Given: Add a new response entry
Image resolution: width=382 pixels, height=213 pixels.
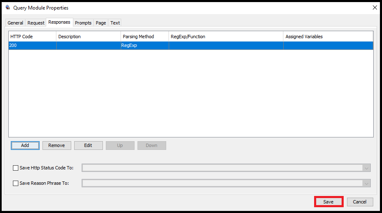Looking at the screenshot, I should point(25,145).
